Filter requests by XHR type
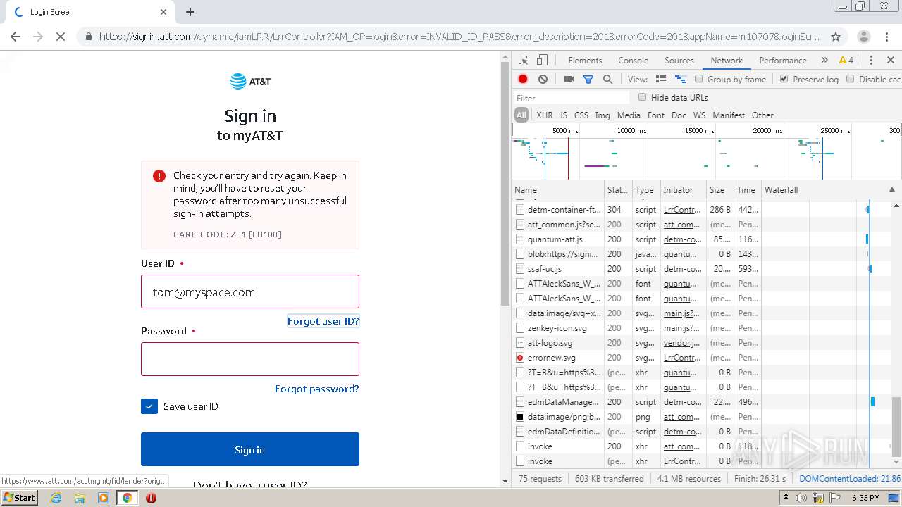The width and height of the screenshot is (902, 507). [544, 115]
